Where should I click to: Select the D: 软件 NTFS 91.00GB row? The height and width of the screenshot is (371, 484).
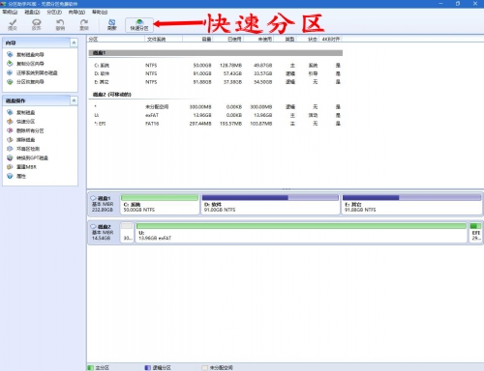(216, 73)
